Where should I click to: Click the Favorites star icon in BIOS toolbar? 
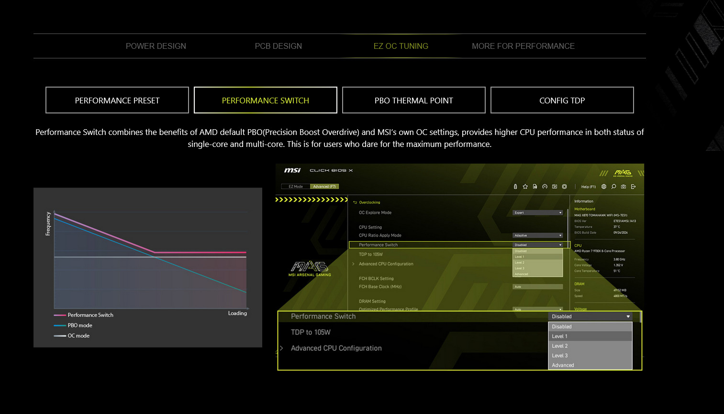click(x=525, y=187)
